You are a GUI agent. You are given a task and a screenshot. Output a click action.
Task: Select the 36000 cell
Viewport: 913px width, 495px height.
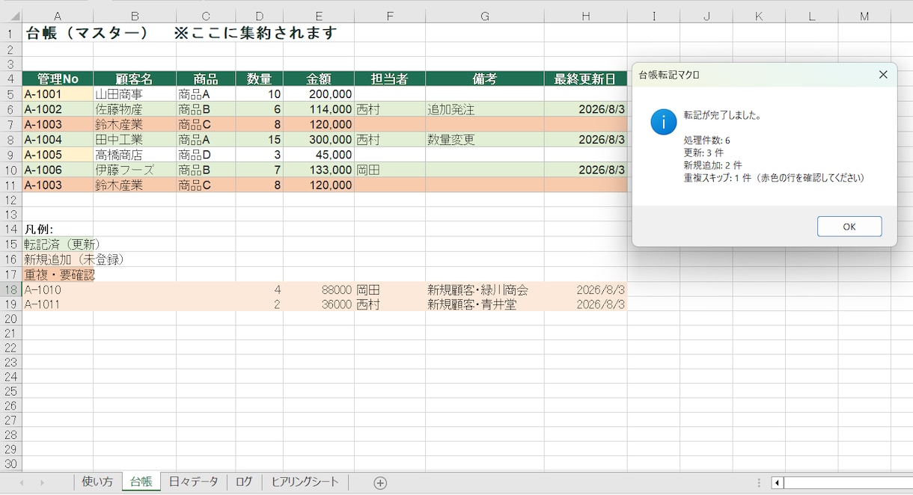coord(319,304)
